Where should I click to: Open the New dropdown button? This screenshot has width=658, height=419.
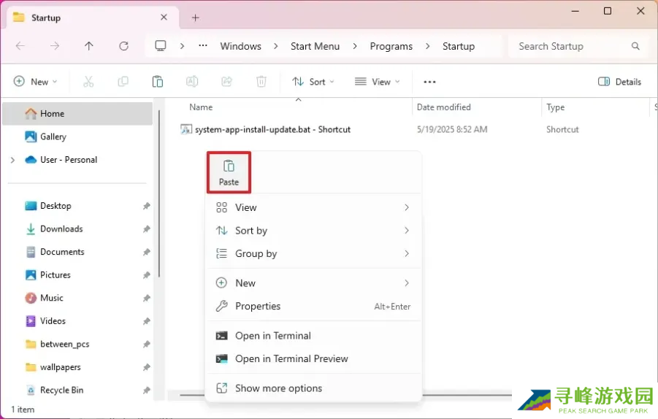pos(35,82)
